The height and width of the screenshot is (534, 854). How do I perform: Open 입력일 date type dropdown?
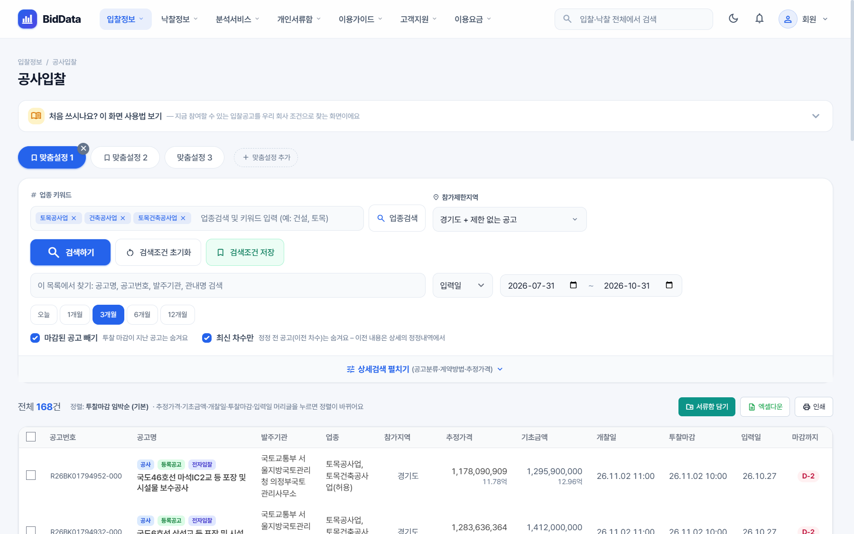pos(463,285)
